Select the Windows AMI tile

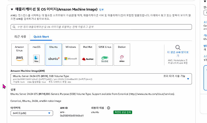[71, 55]
